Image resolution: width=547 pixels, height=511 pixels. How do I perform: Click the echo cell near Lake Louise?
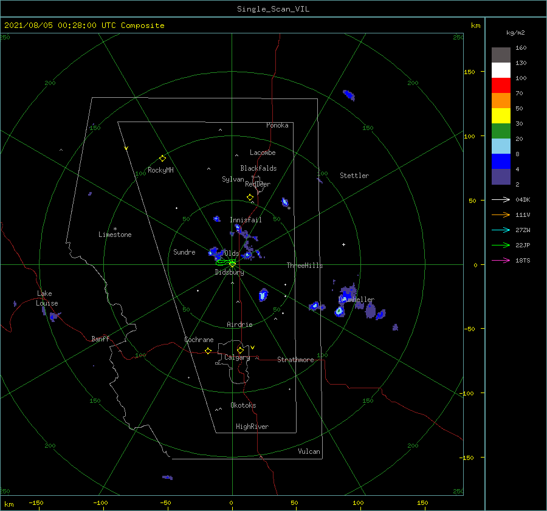[54, 317]
